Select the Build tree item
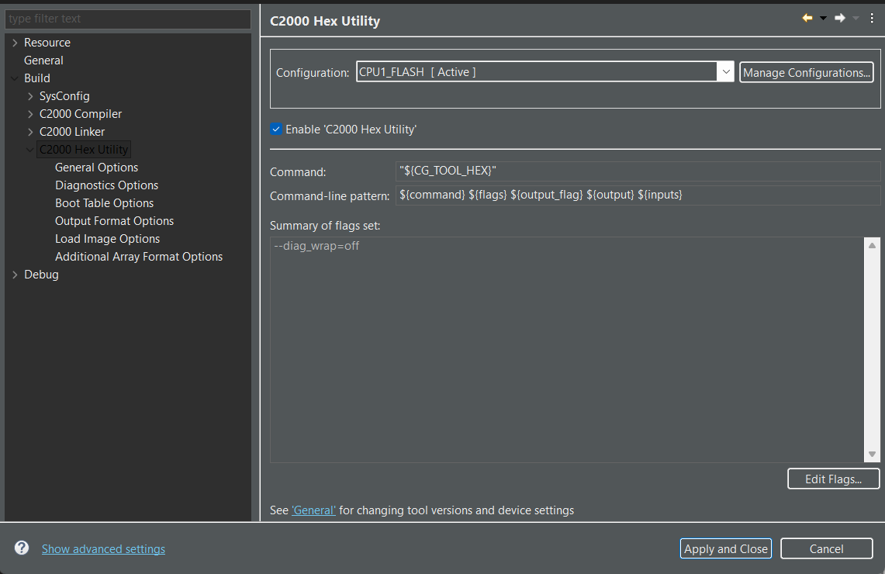This screenshot has width=885, height=574. (37, 78)
